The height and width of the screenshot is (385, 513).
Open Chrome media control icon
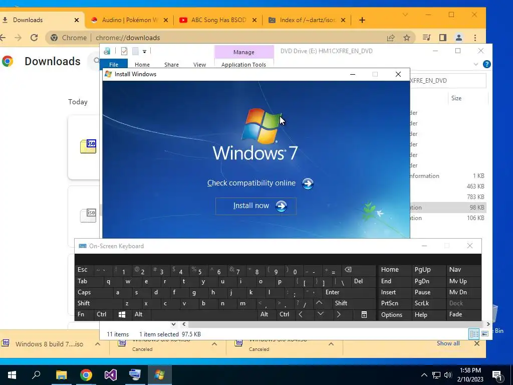coord(426,38)
